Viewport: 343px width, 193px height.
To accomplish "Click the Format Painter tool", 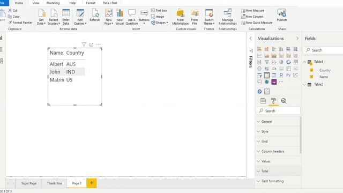I will point(20,23).
